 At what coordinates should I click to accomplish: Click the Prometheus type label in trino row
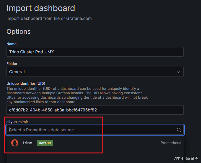[171, 143]
